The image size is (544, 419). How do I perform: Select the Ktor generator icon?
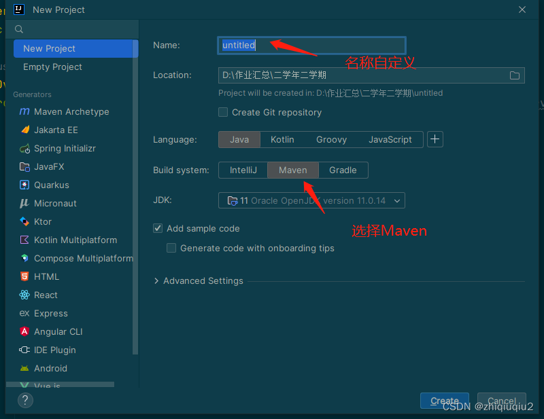24,222
